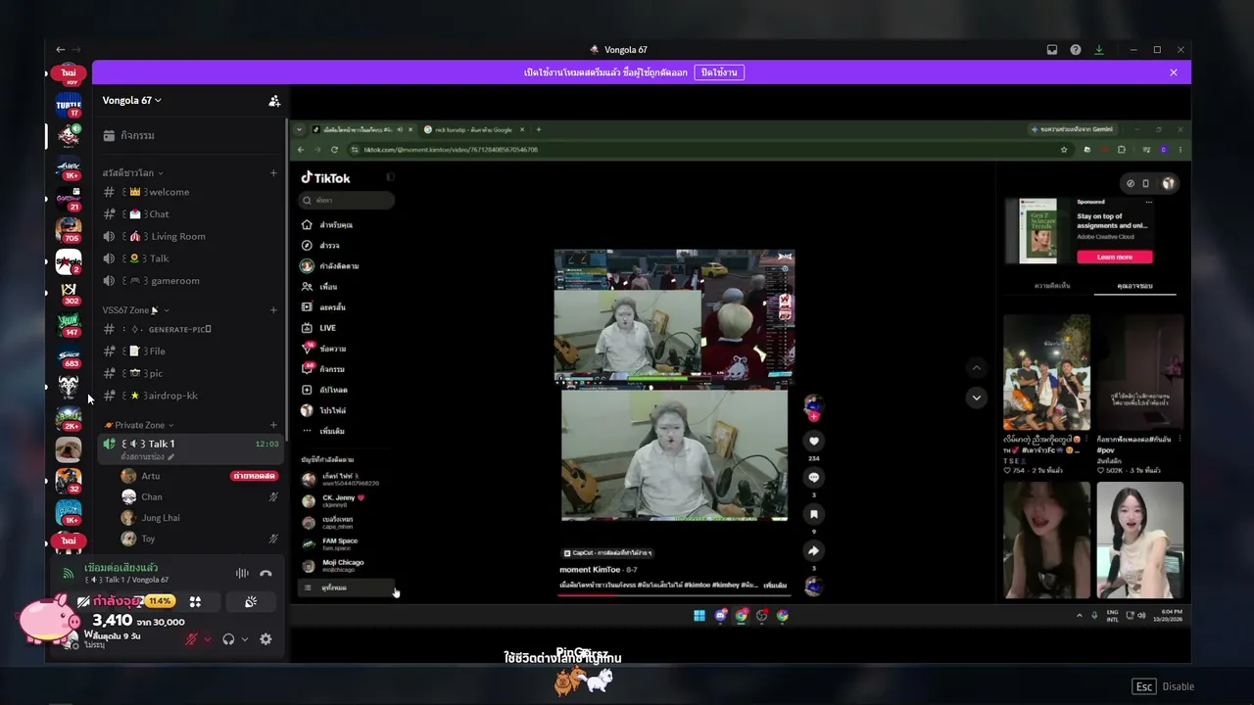The image size is (1254, 705).
Task: Open the welcome text channel
Action: [191, 192]
